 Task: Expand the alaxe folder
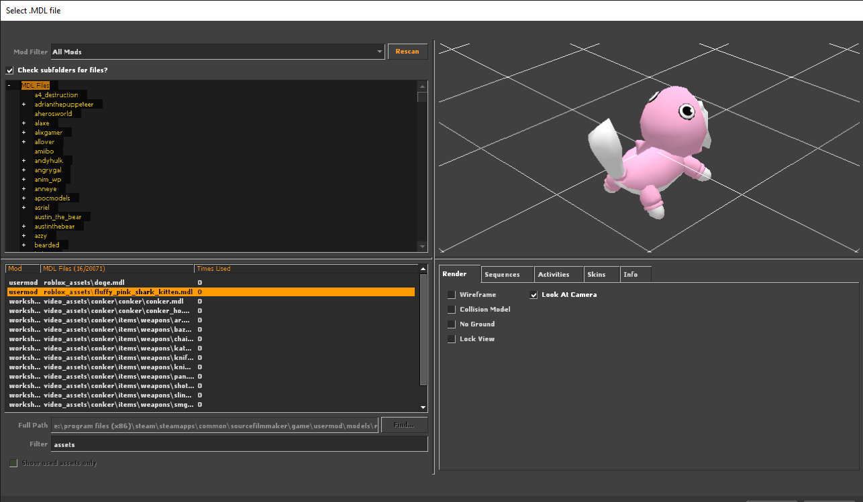point(23,123)
